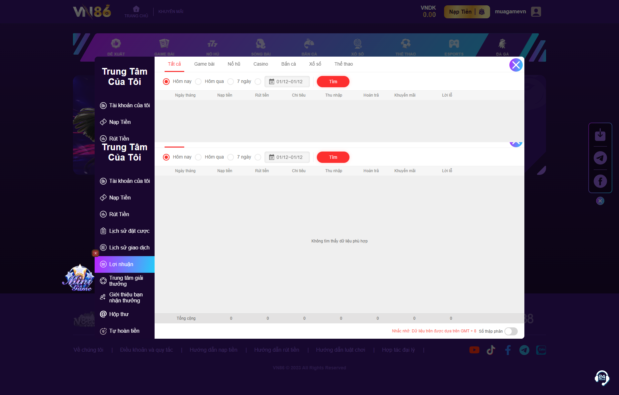The width and height of the screenshot is (619, 395).
Task: Select the highlighted Lợi nhuận sidebar item
Action: [x=125, y=264]
